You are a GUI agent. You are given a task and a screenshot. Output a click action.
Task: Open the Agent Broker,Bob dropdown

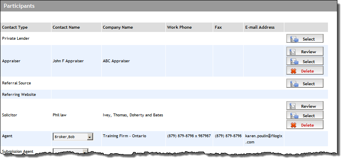pos(73,137)
